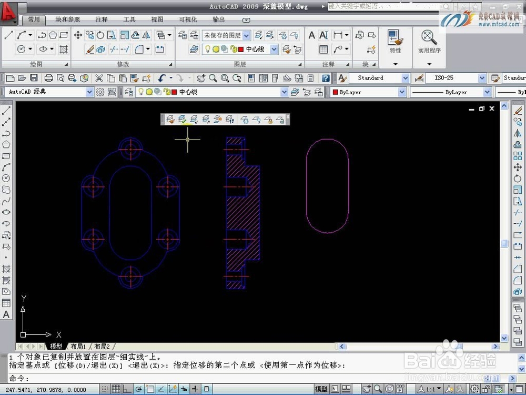Click the Help question mark icon
This screenshot has width=526, height=395.
click(326, 78)
